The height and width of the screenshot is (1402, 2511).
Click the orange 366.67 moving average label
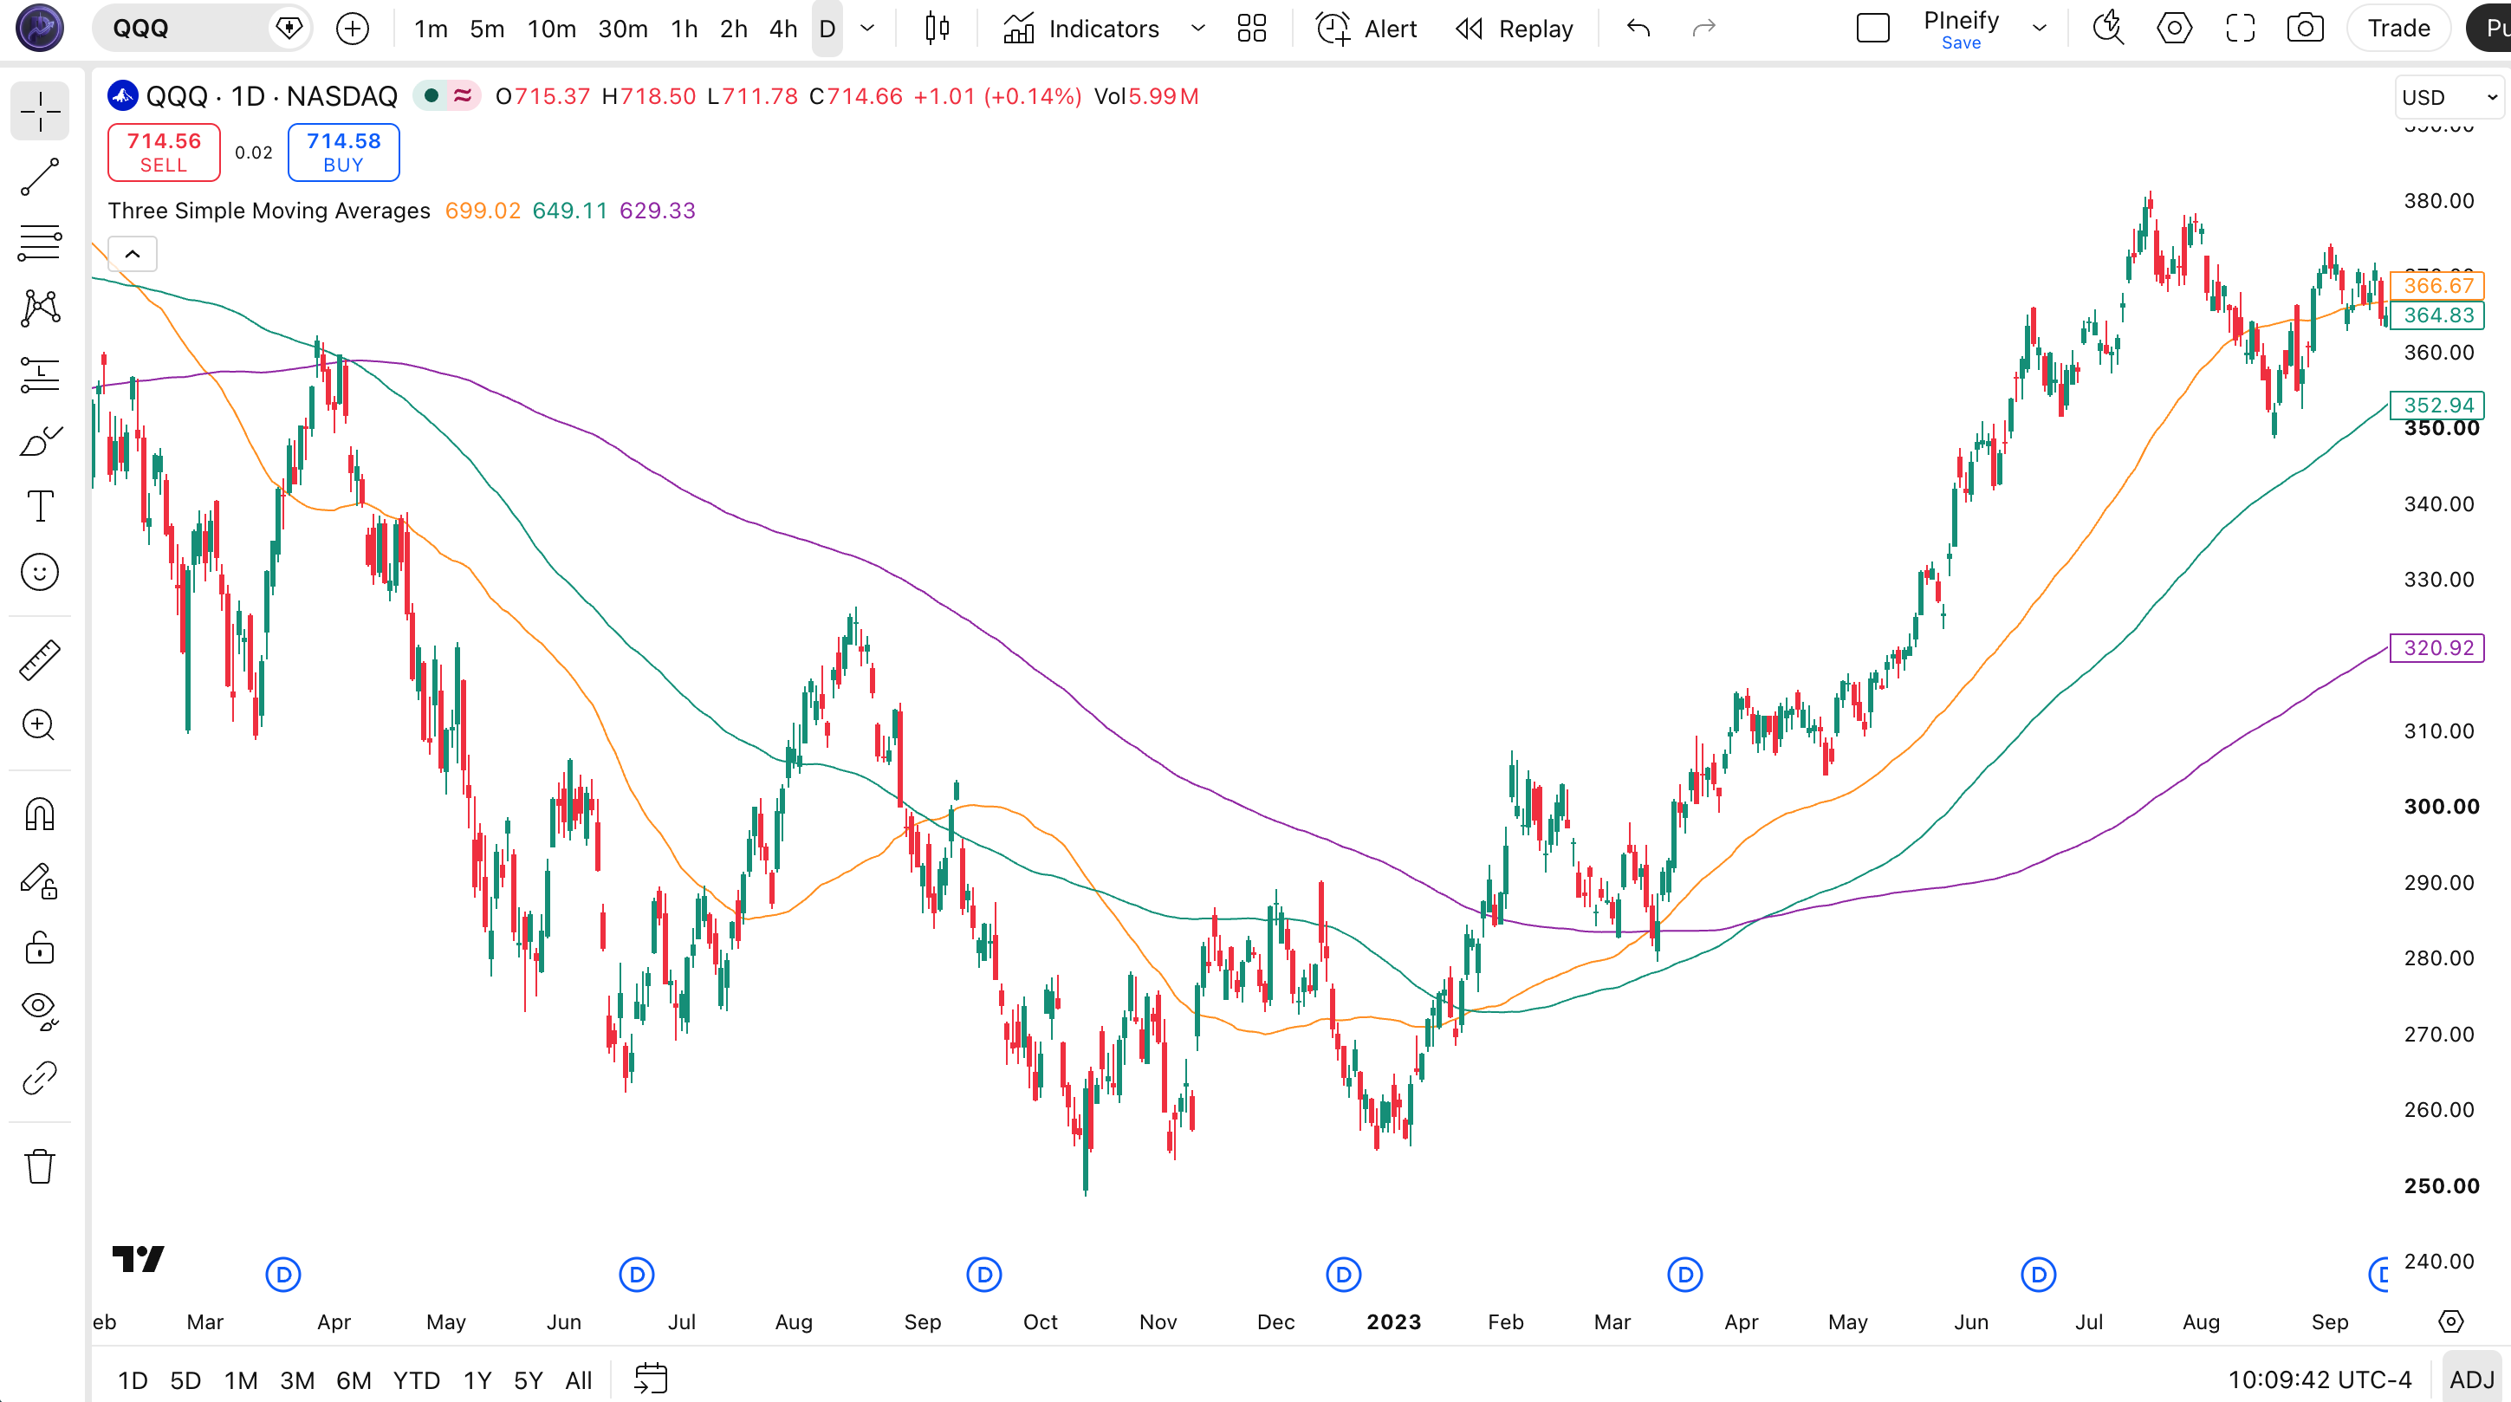(x=2436, y=286)
